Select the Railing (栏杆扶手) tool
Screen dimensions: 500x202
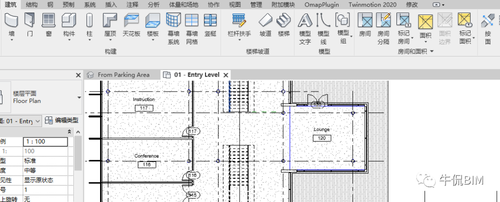pos(239,25)
